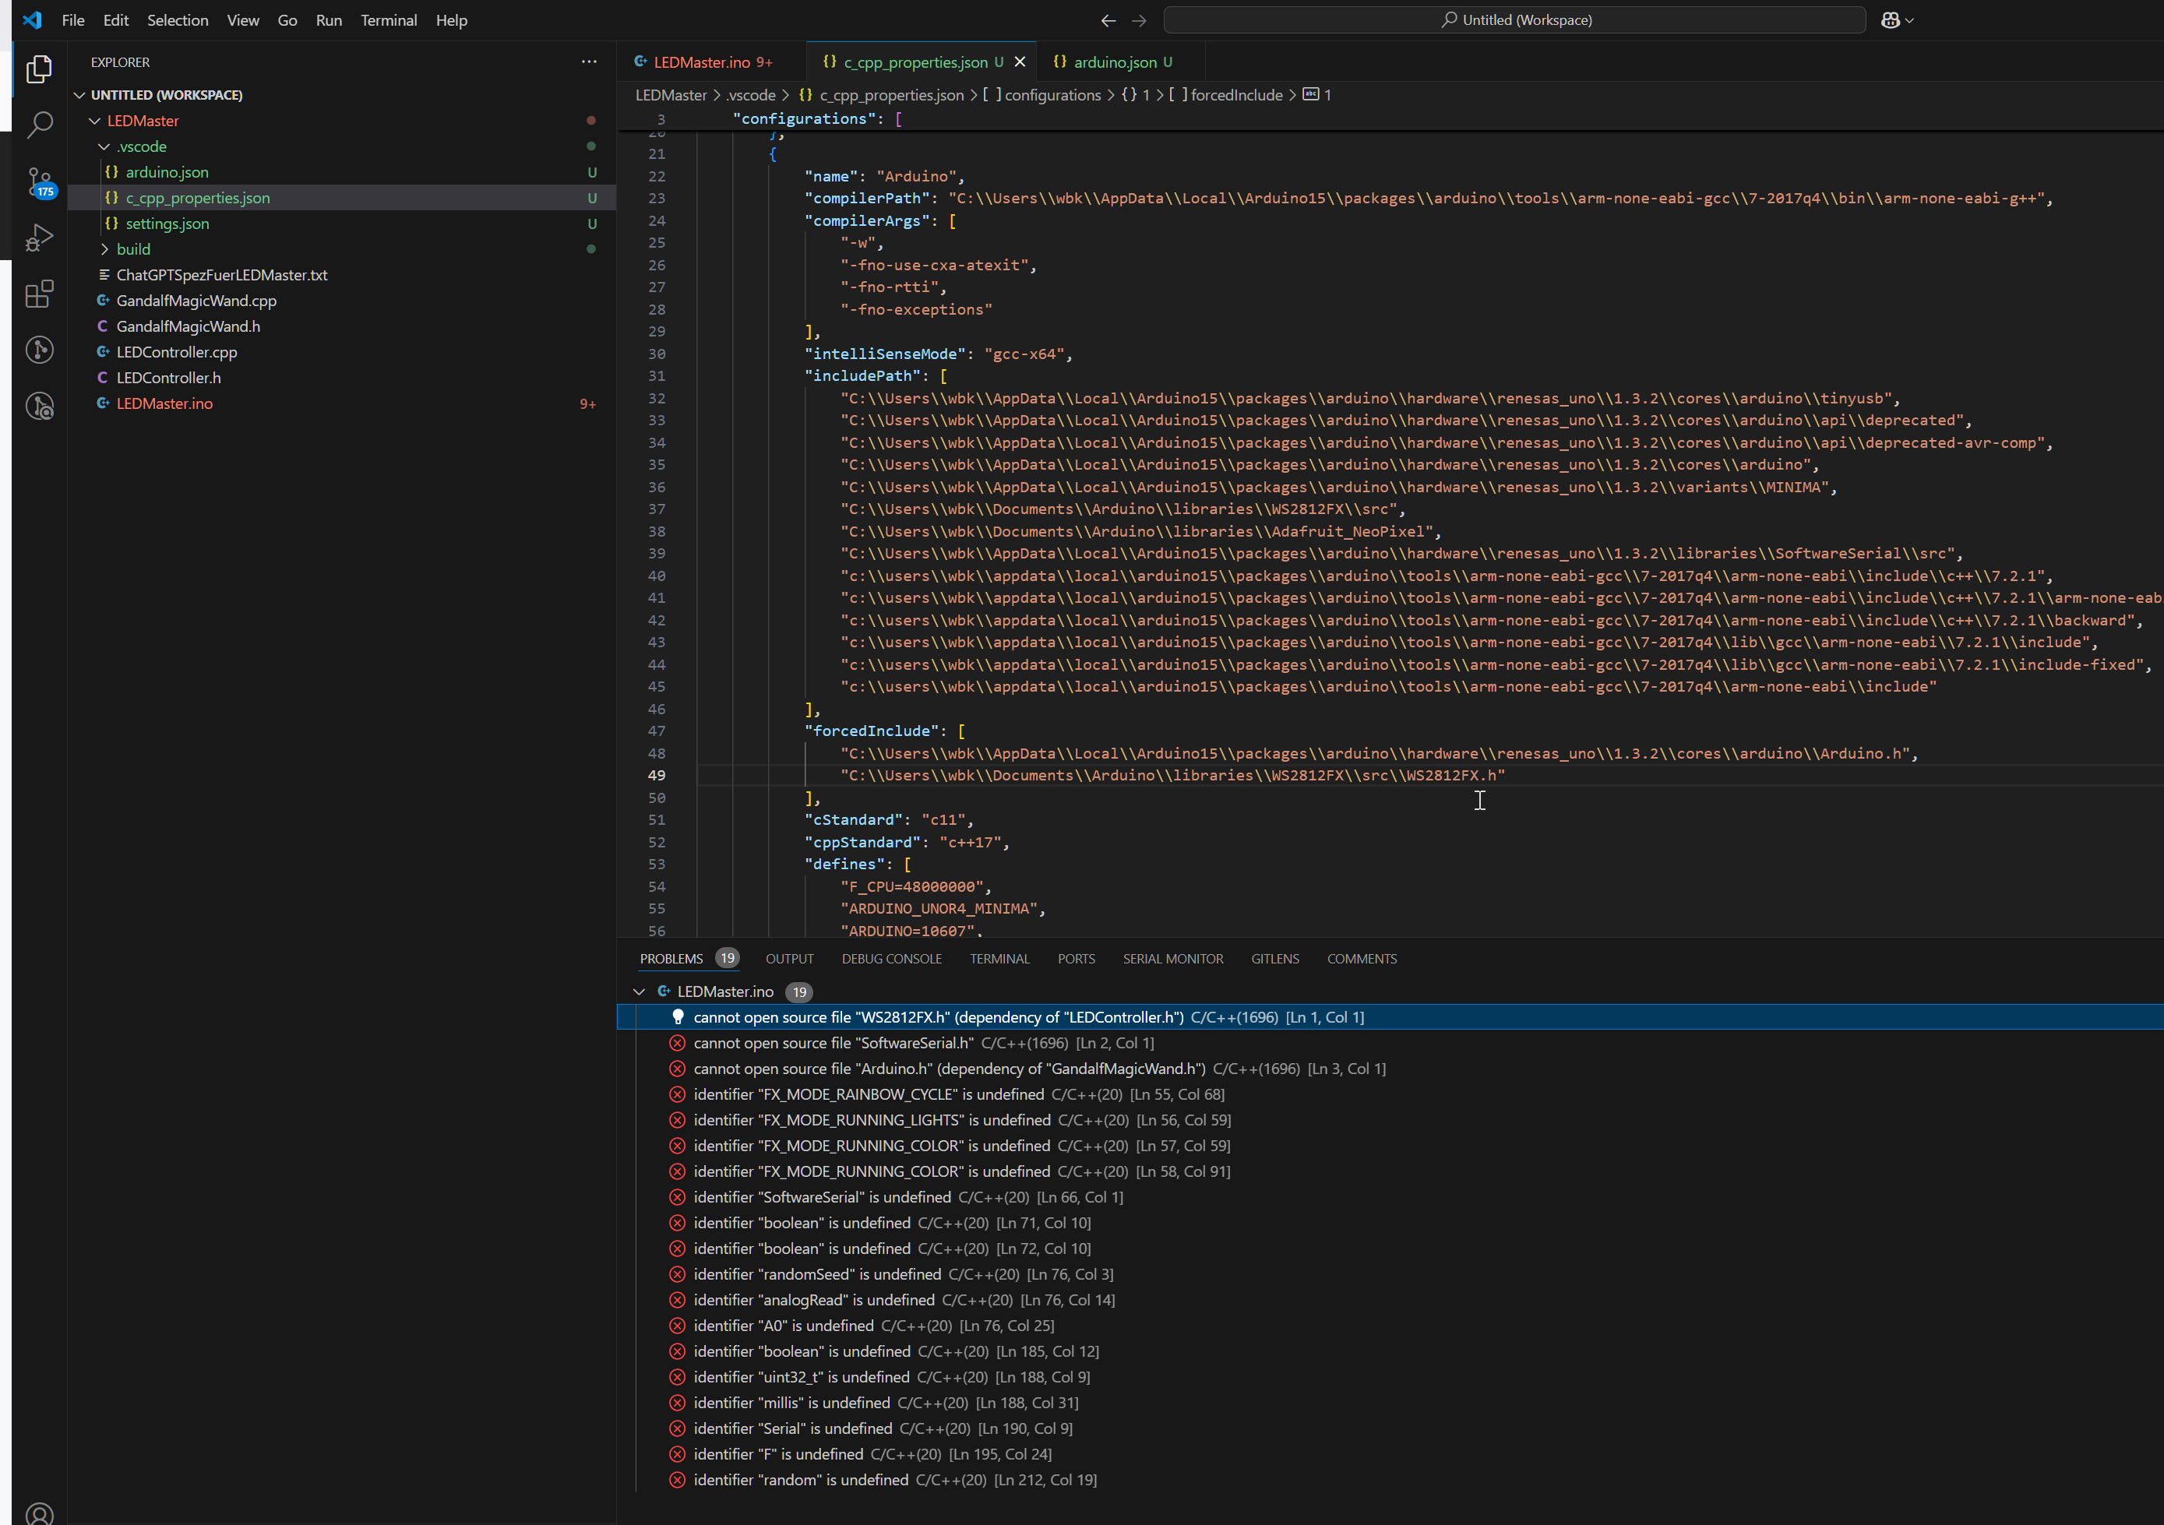The width and height of the screenshot is (2164, 1525).
Task: Click forcedInclude in the breadcrumb
Action: 1236,95
